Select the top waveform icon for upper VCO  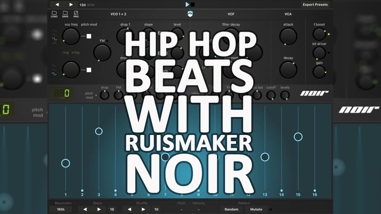pyautogui.click(x=54, y=30)
